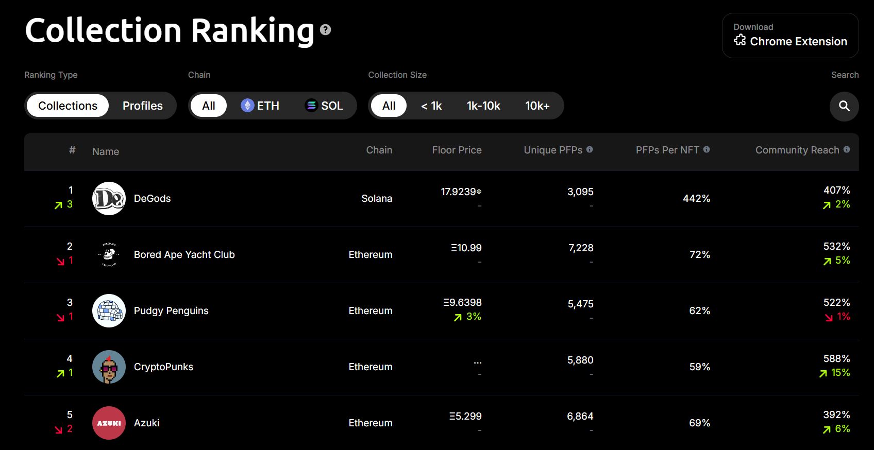The height and width of the screenshot is (450, 874).
Task: Filter chain by ETH
Action: (x=260, y=106)
